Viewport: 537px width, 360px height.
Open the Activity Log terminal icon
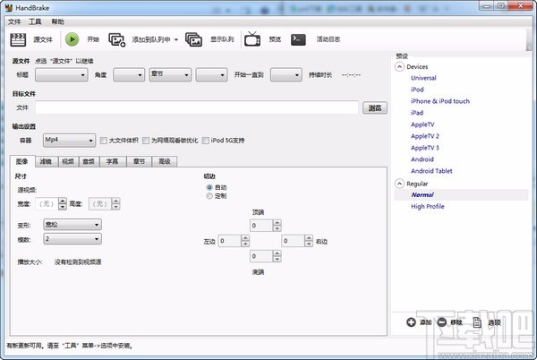(x=298, y=39)
